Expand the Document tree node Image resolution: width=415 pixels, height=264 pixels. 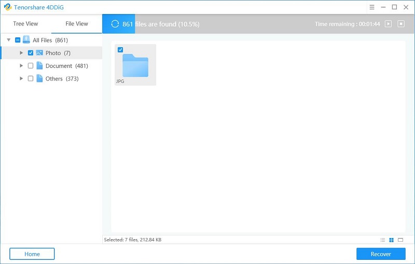tap(21, 65)
